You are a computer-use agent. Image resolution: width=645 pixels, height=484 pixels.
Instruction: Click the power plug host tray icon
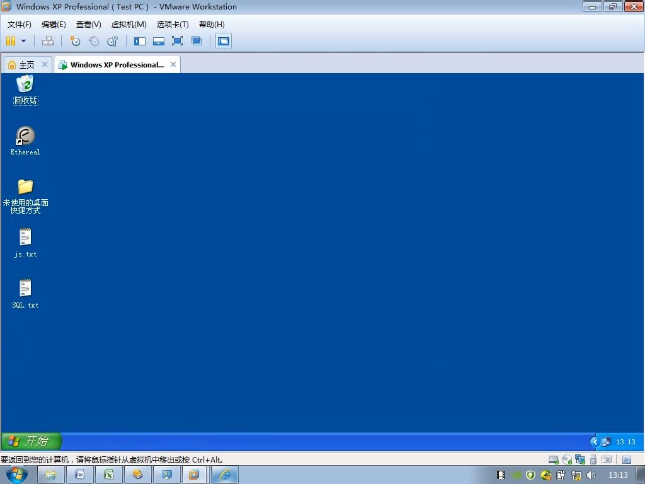[x=561, y=475]
